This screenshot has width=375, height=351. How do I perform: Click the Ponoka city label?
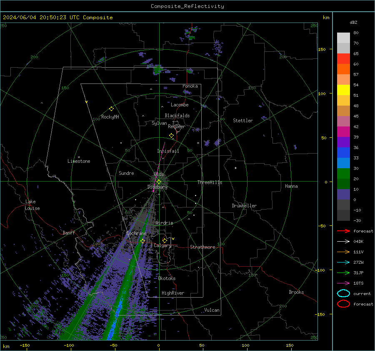[190, 86]
